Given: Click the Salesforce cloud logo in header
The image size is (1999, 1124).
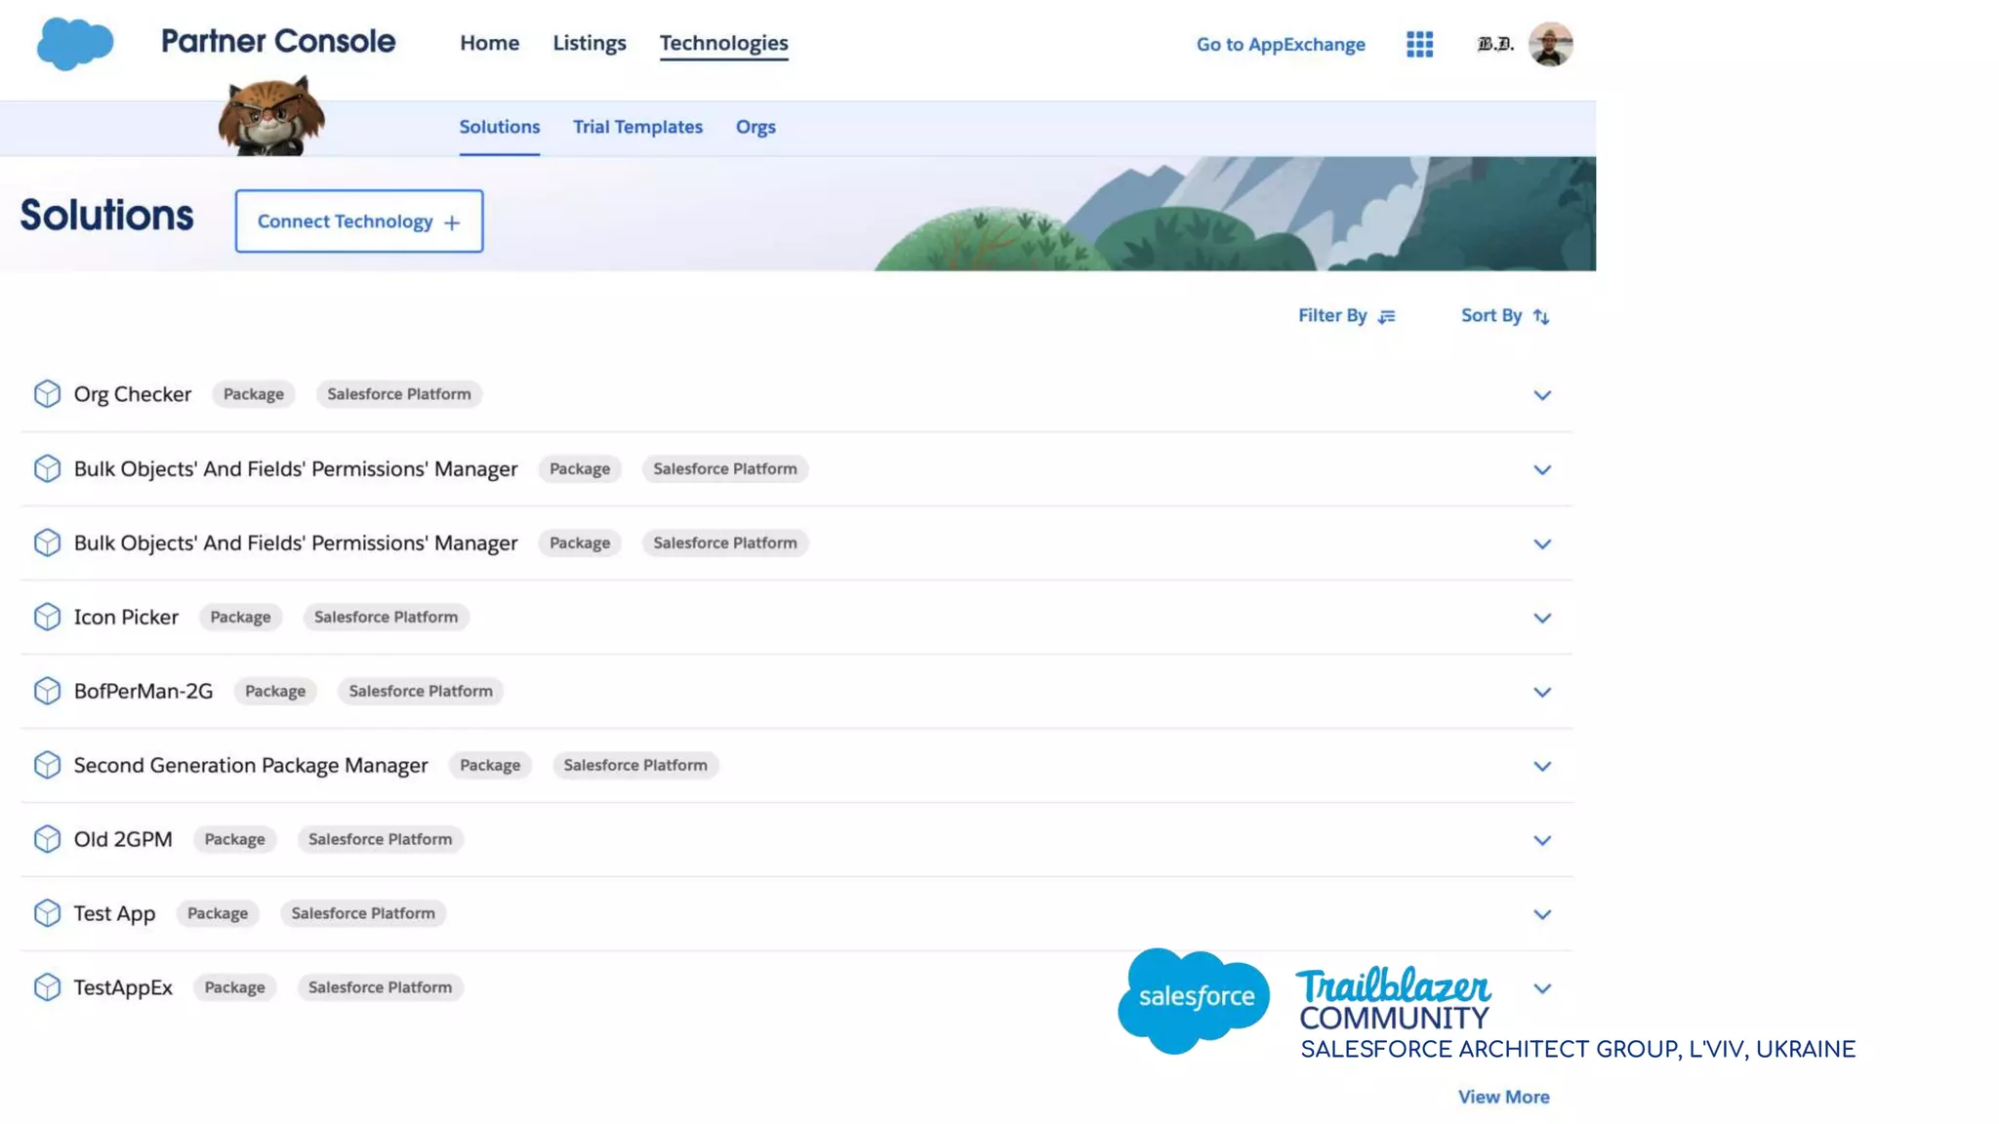Looking at the screenshot, I should click(x=75, y=44).
